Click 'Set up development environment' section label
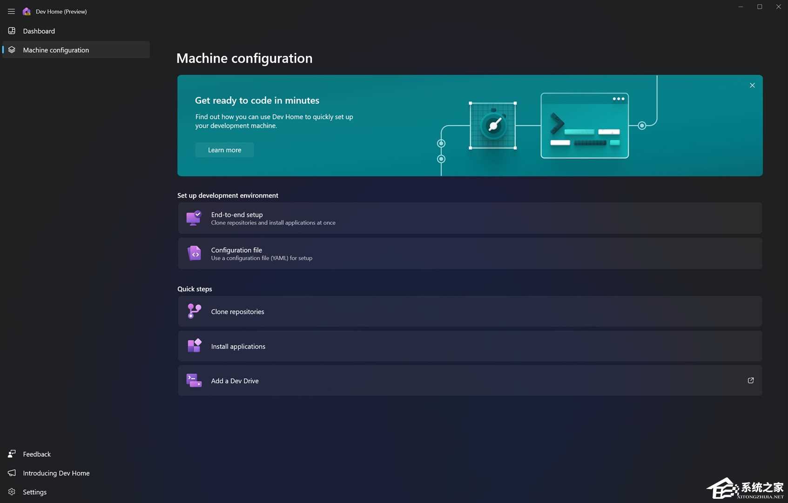The width and height of the screenshot is (788, 503). 228,195
